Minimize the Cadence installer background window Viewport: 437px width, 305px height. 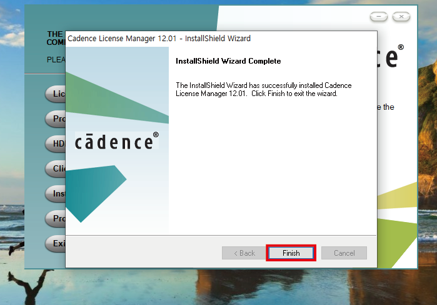(x=378, y=17)
